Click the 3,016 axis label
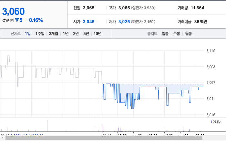This screenshot has height=145, width=226. tap(211, 115)
